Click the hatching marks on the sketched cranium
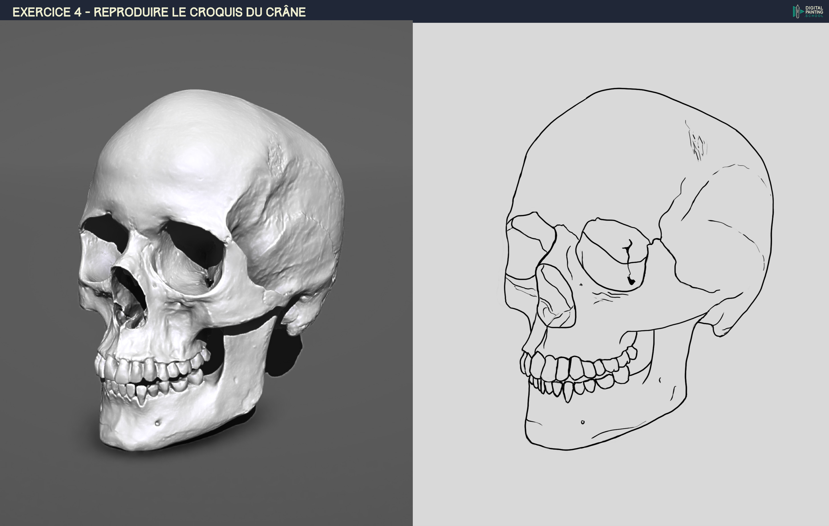Image resolution: width=829 pixels, height=526 pixels. tap(697, 144)
